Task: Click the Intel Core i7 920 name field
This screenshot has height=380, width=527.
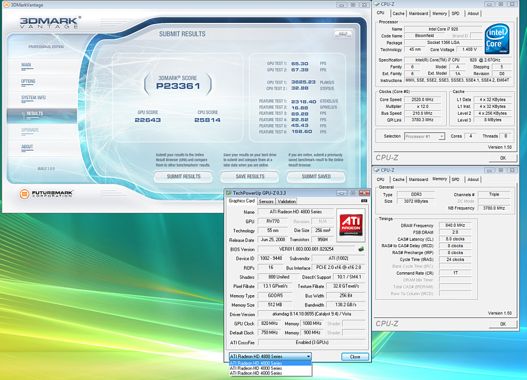Action: pos(443,29)
